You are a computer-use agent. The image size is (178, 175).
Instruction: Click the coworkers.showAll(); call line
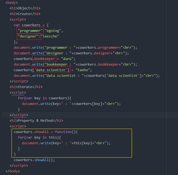tap(34, 160)
